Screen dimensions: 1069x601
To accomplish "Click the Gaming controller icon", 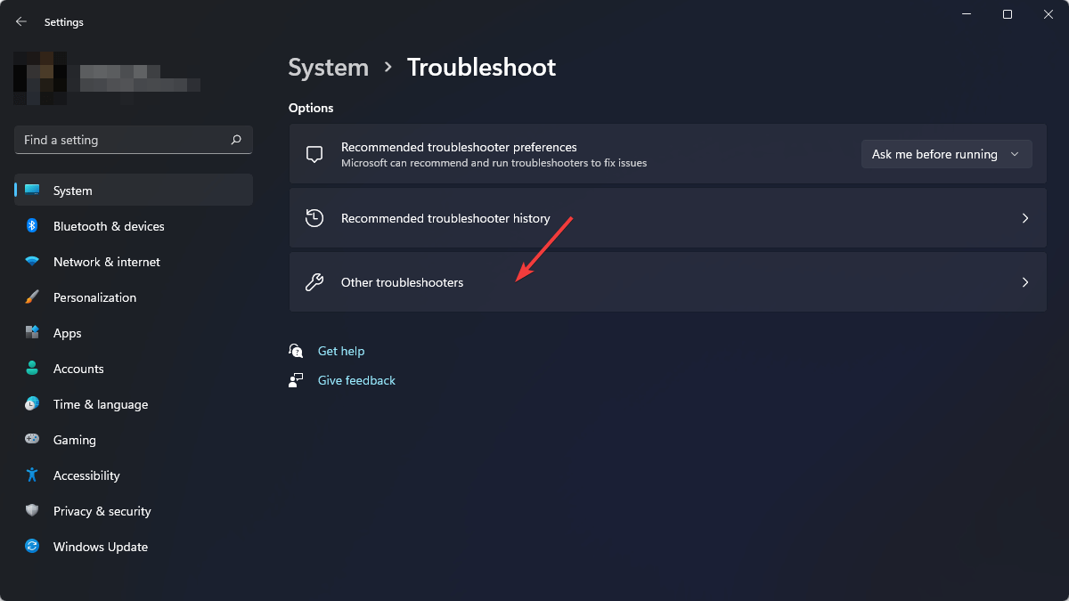I will click(32, 440).
